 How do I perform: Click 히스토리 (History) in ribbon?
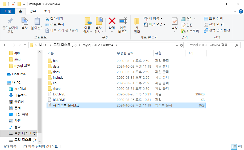(190, 31)
